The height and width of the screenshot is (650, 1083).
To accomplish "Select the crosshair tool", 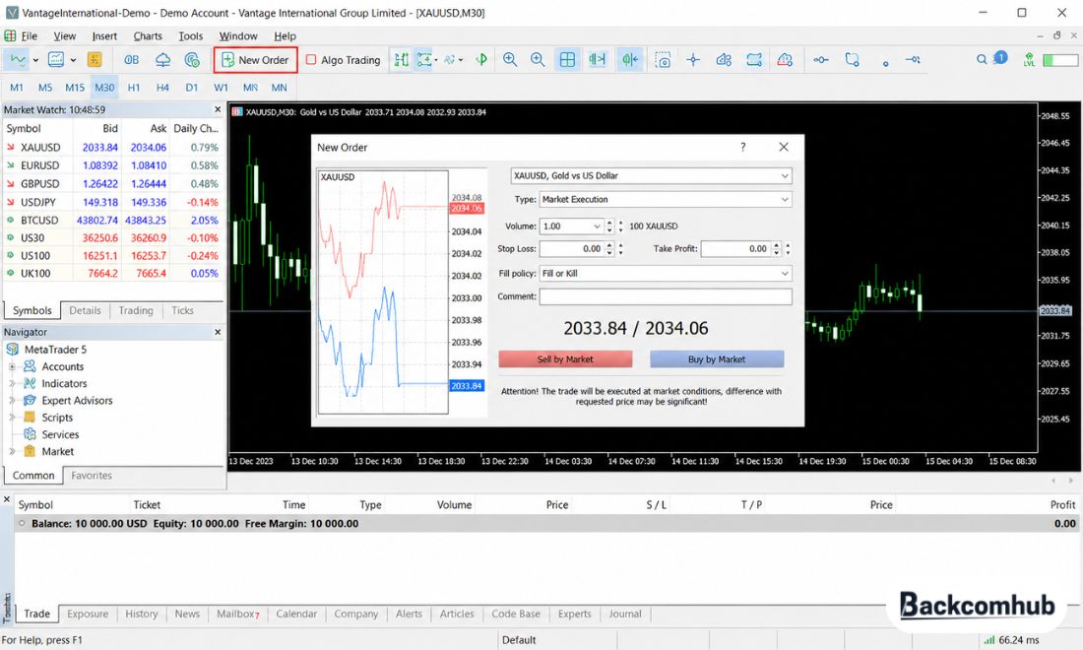I will click(693, 60).
